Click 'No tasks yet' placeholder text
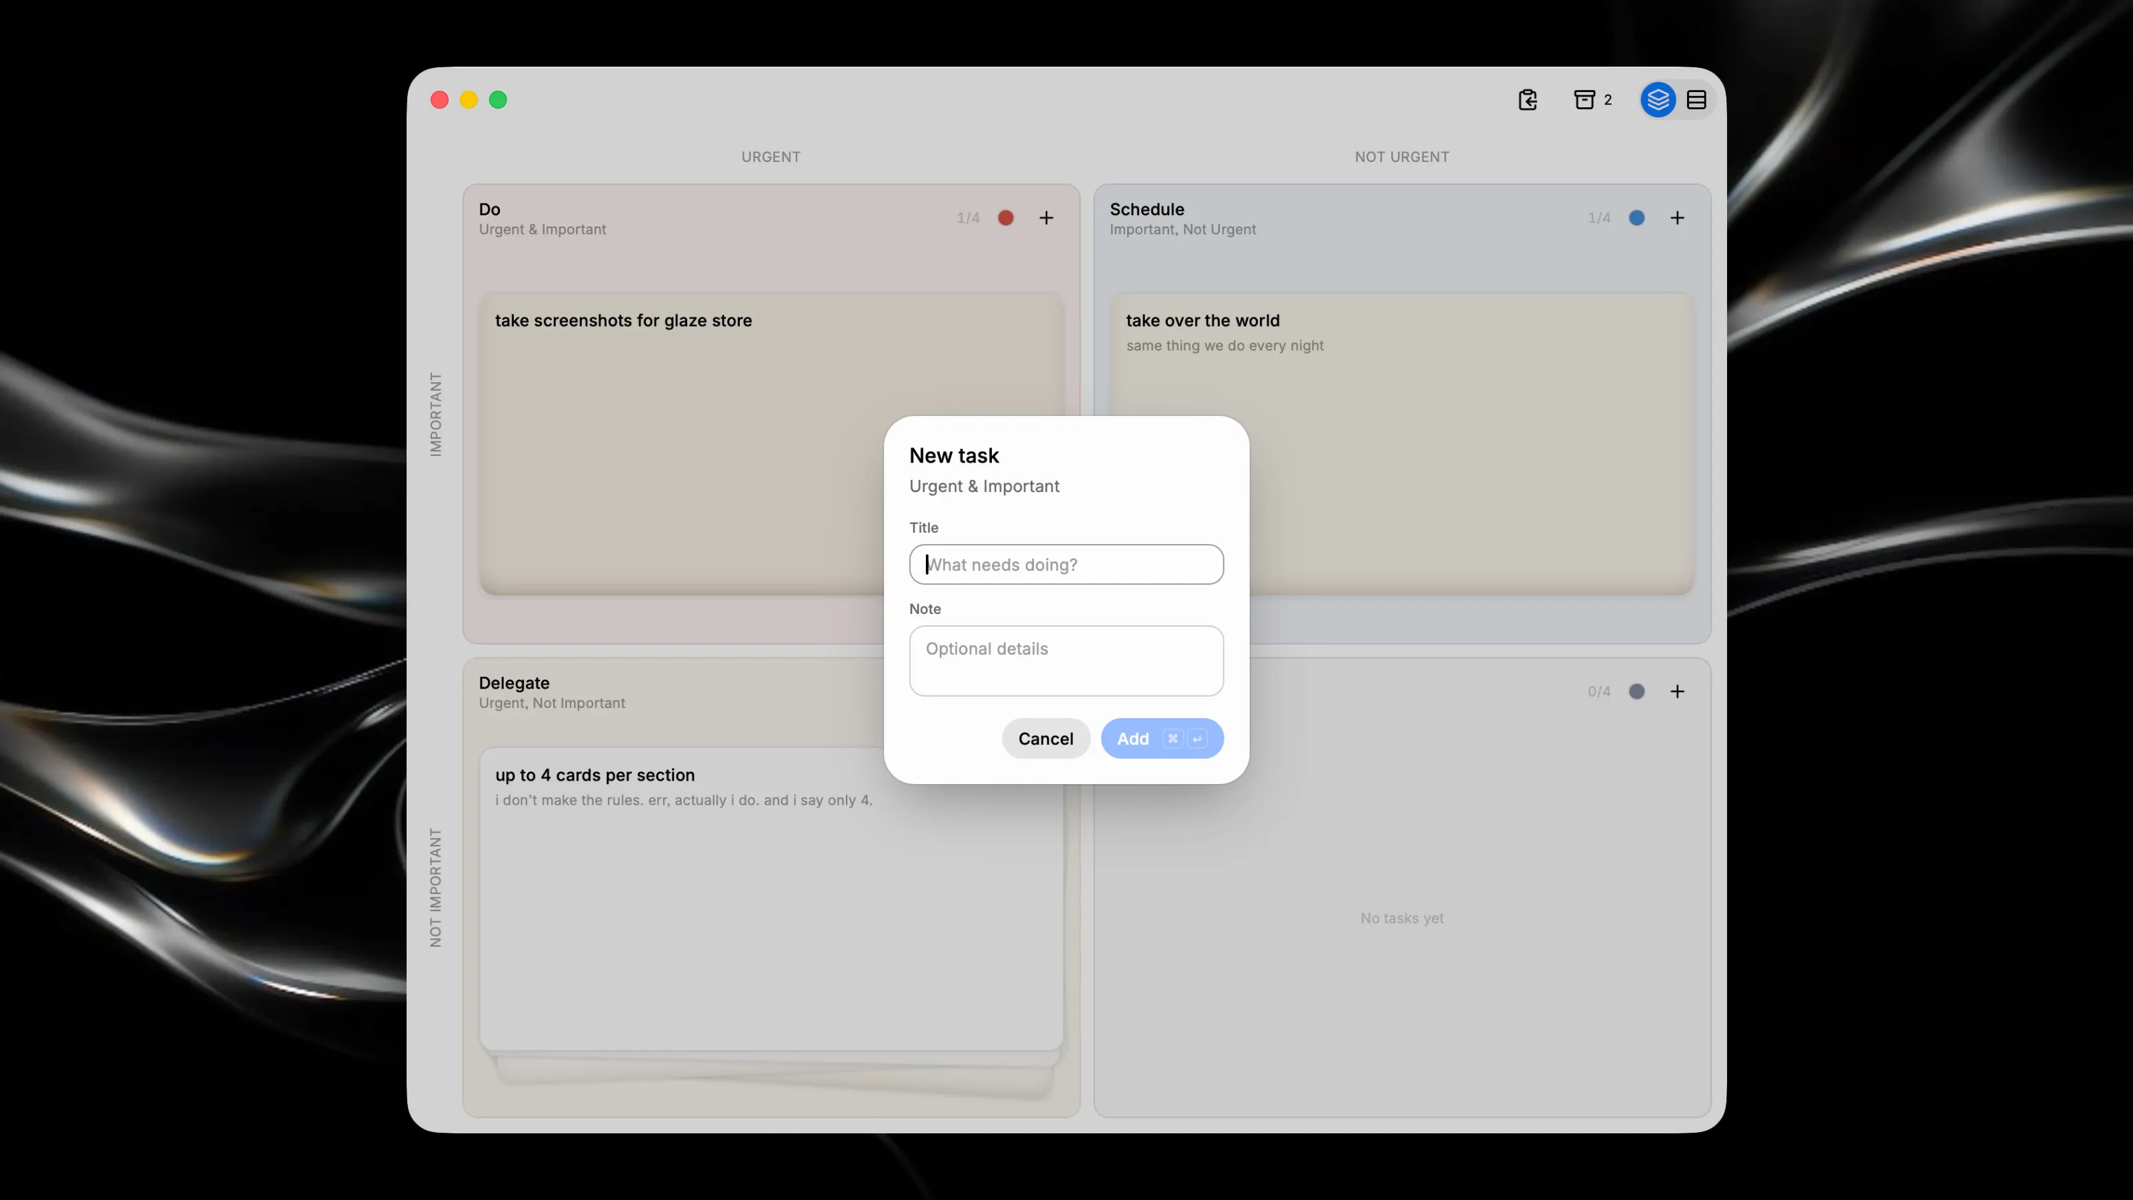This screenshot has height=1200, width=2133. tap(1401, 919)
